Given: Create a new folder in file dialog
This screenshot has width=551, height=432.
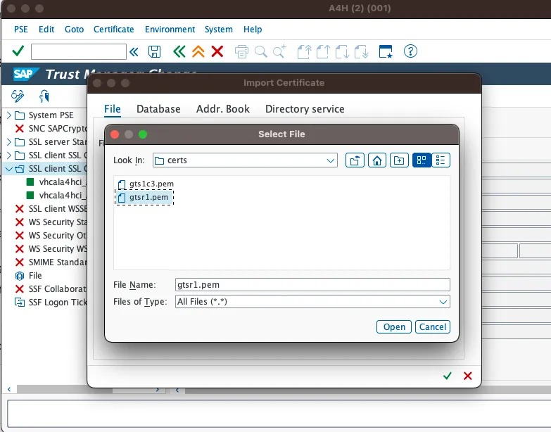Looking at the screenshot, I should click(x=399, y=160).
